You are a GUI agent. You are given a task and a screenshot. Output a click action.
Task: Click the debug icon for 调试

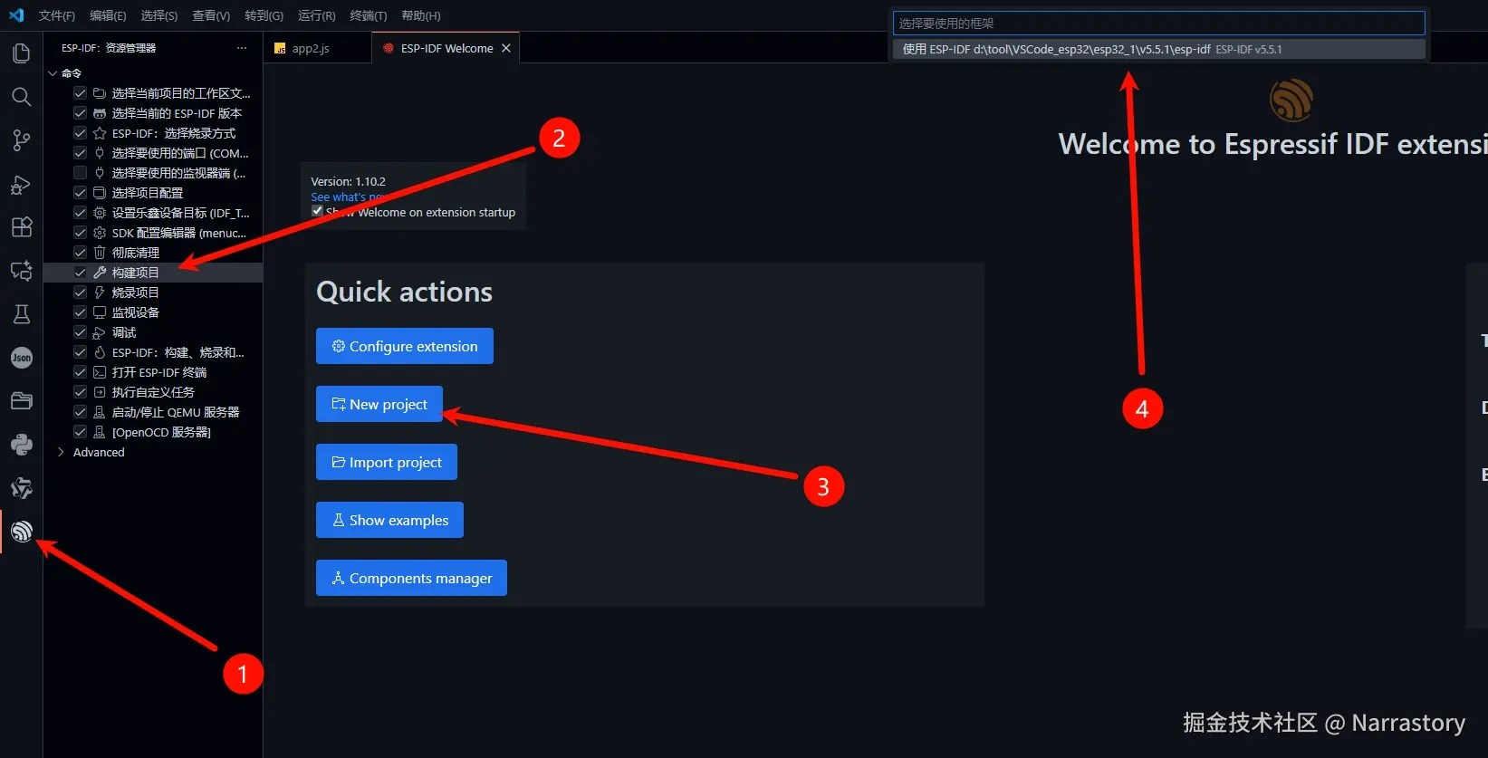click(100, 332)
